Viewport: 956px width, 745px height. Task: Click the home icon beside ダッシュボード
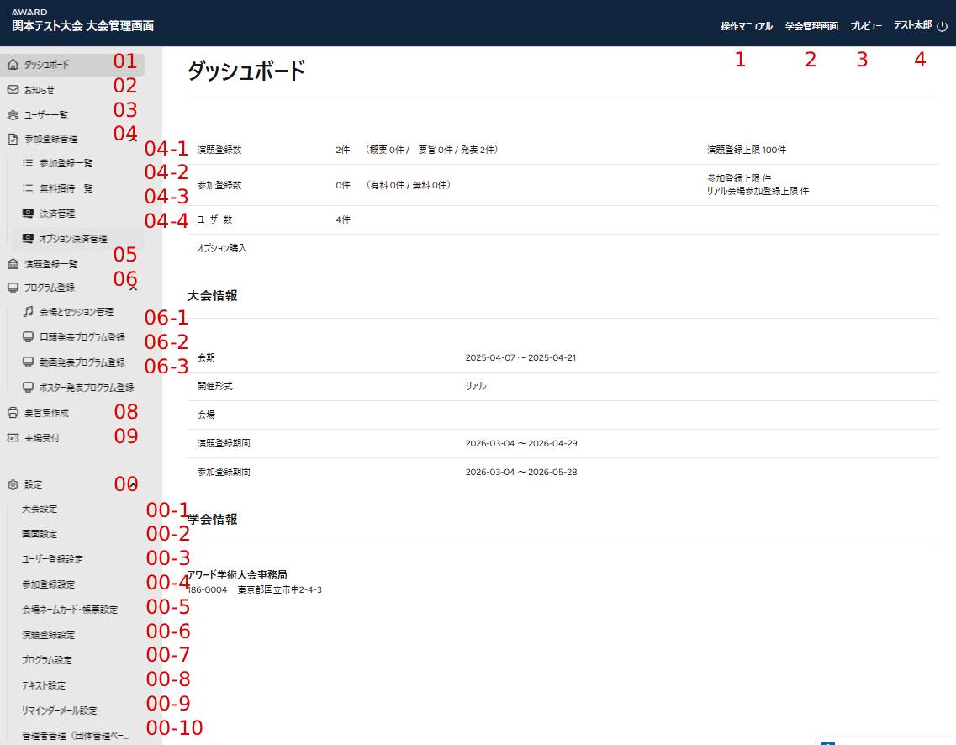point(13,65)
